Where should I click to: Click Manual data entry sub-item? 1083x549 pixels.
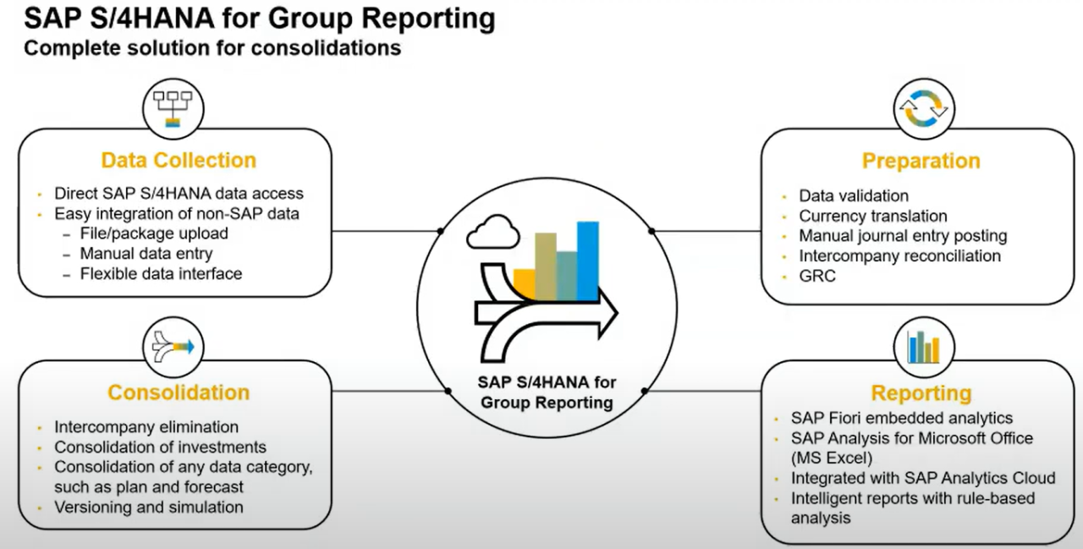click(146, 253)
